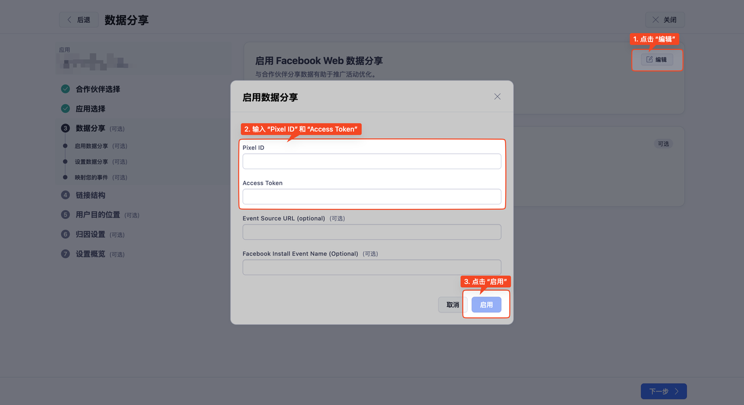Click 启用 to enable data sharing
This screenshot has height=405, width=744.
pyautogui.click(x=486, y=304)
